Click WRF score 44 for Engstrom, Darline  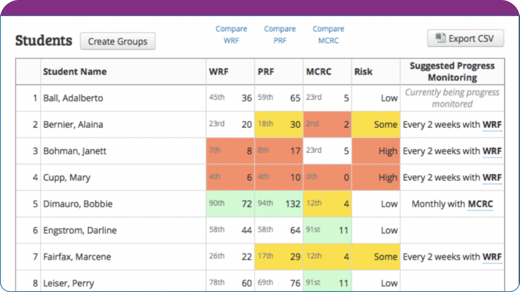(x=246, y=230)
